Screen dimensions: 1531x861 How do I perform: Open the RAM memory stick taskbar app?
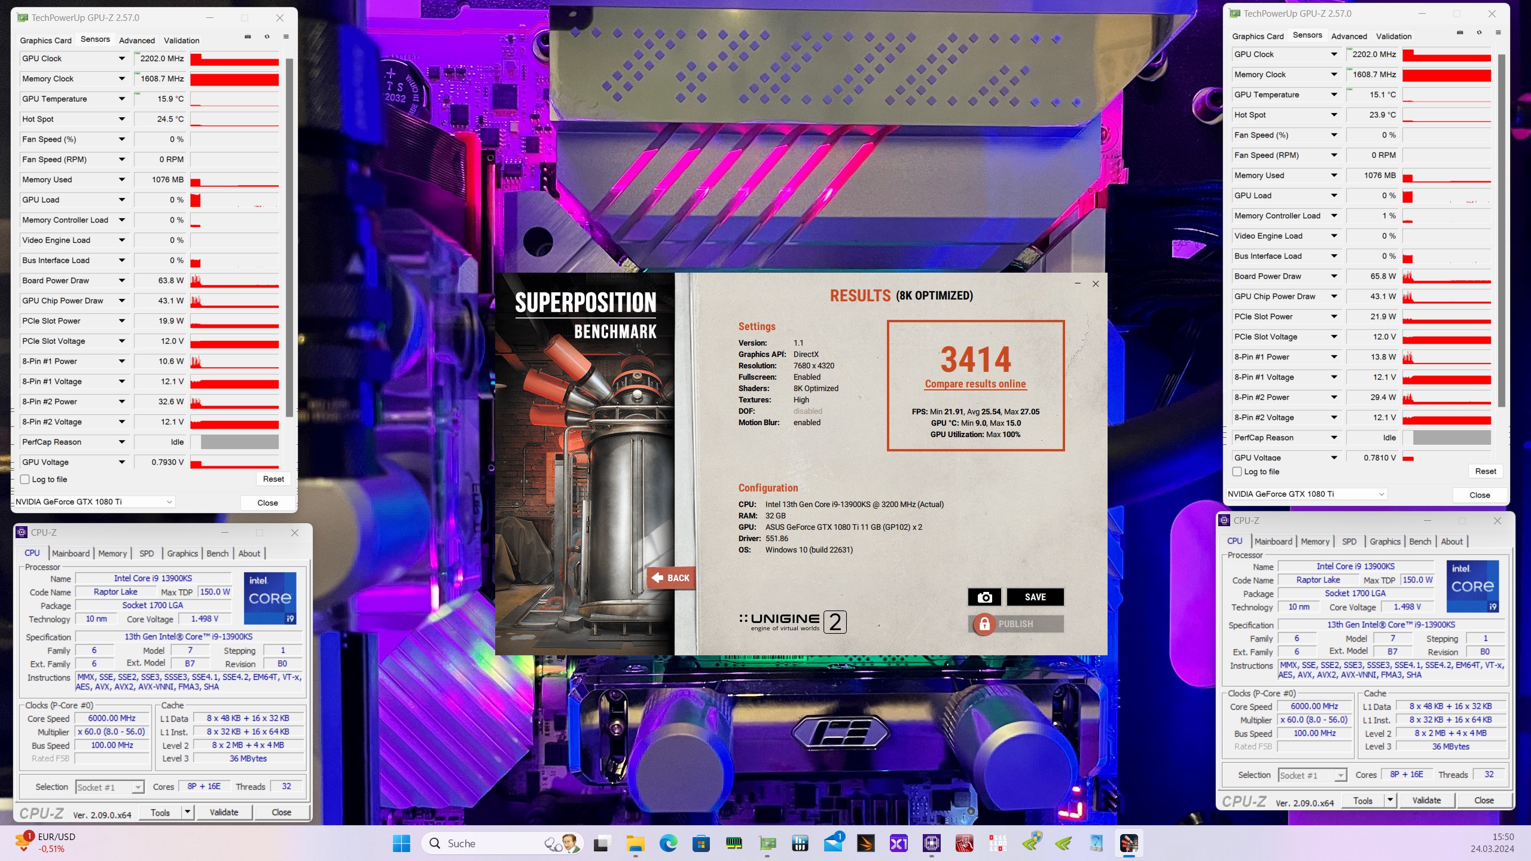click(734, 844)
